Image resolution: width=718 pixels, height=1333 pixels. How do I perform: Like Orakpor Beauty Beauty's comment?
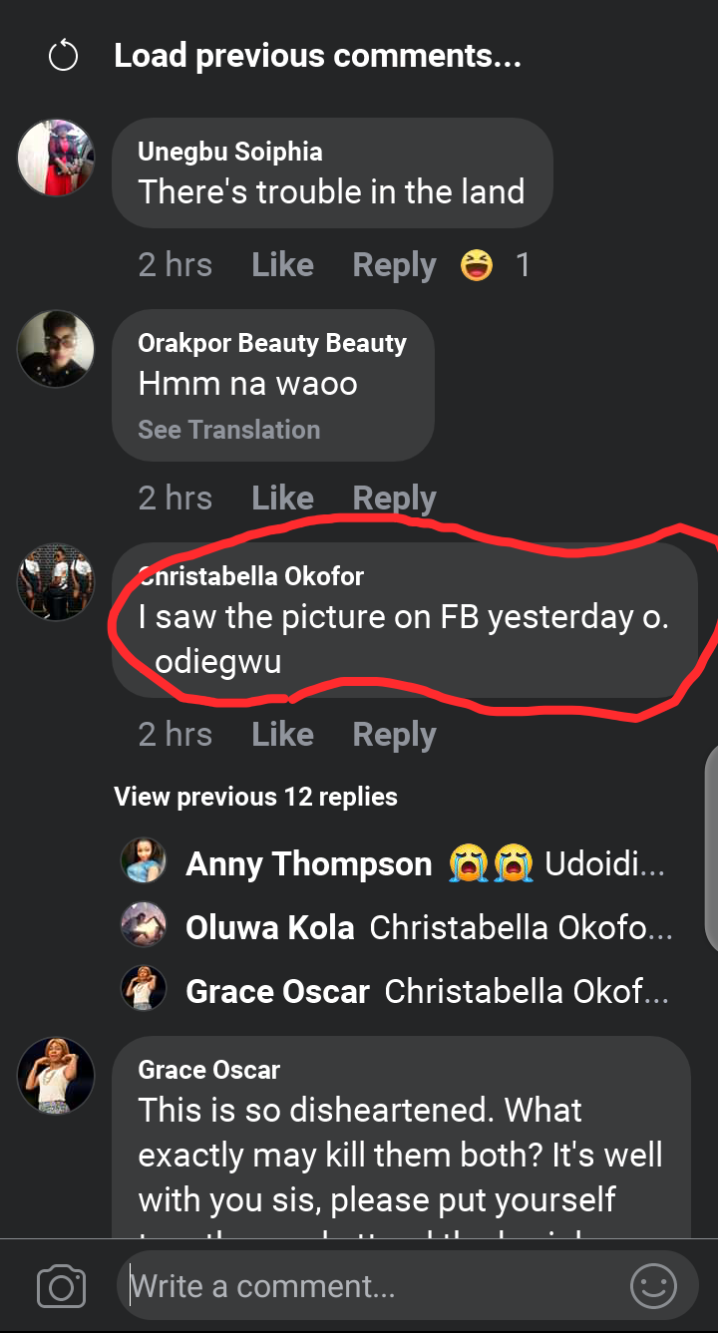click(282, 498)
